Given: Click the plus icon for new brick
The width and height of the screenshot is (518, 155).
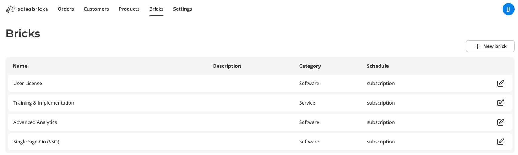Looking at the screenshot, I should pos(477,46).
